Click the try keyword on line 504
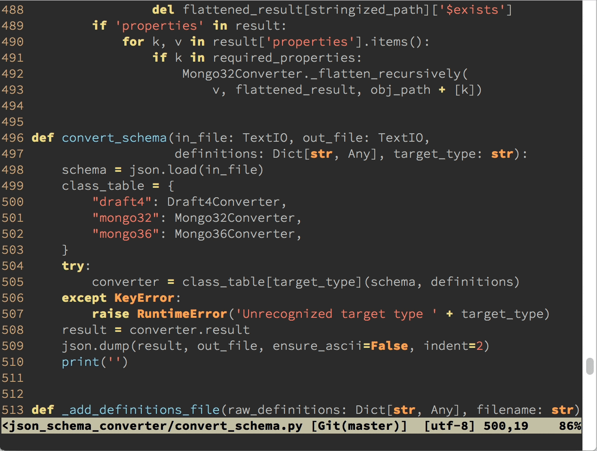 pos(72,266)
